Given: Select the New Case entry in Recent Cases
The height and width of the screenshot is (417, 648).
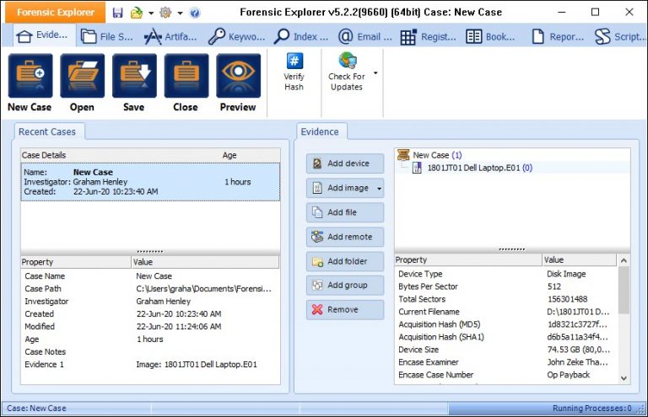Looking at the screenshot, I should point(150,182).
